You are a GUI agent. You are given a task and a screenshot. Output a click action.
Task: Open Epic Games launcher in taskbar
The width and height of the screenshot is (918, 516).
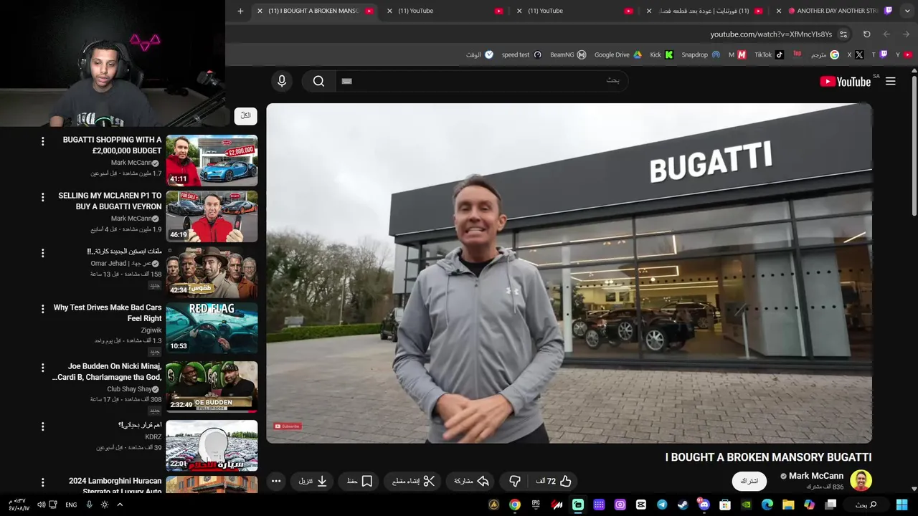(536, 505)
